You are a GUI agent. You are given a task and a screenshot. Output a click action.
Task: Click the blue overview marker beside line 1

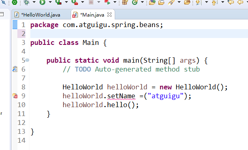coord(15,25)
